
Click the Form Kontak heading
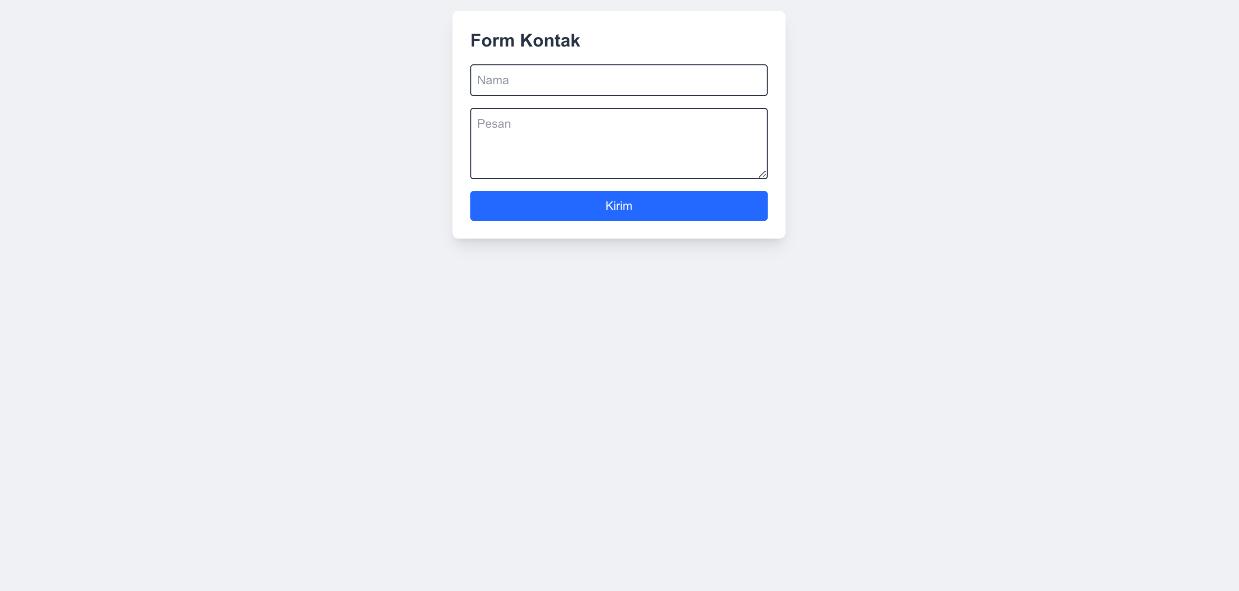pos(525,40)
